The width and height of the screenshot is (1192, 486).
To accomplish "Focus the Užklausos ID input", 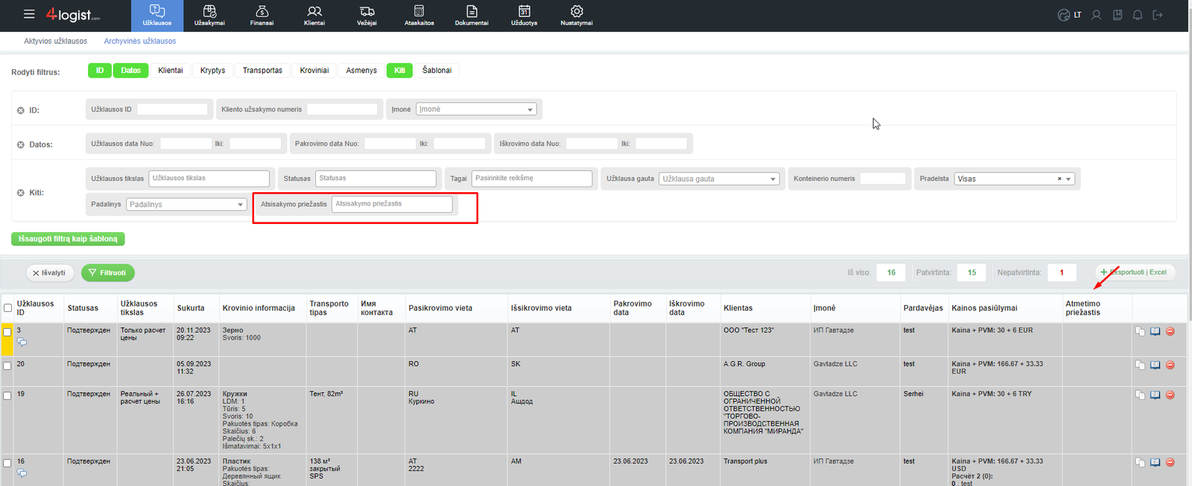I will [x=172, y=109].
